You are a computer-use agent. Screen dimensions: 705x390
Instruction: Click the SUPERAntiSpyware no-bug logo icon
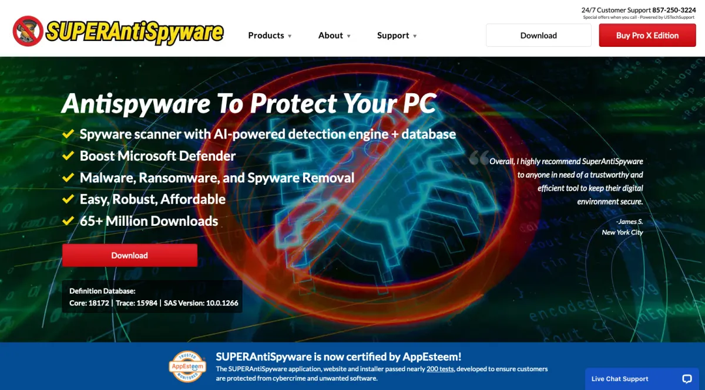pyautogui.click(x=28, y=31)
